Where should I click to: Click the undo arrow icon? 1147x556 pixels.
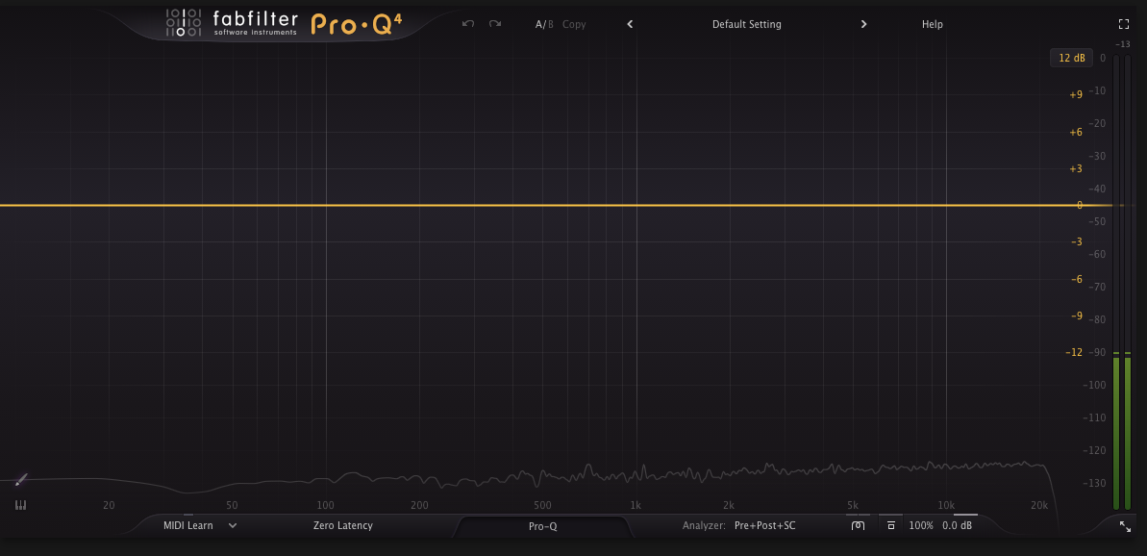(x=468, y=24)
